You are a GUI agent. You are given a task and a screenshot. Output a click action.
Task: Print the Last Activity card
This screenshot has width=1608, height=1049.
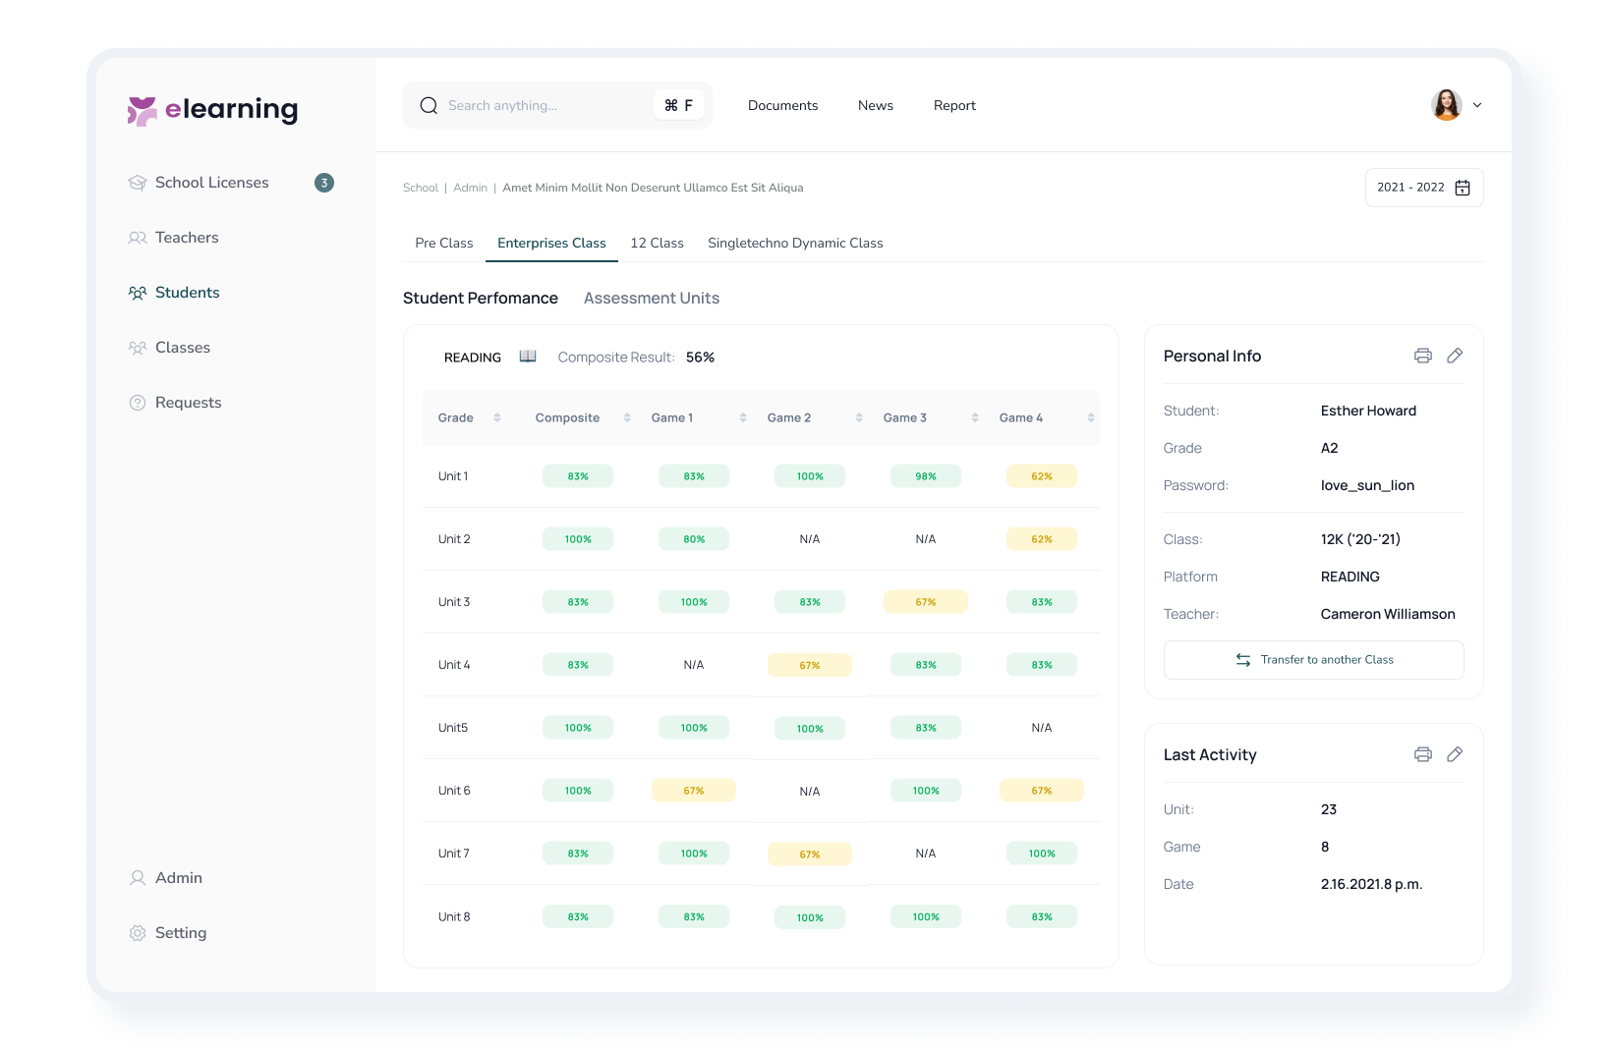point(1422,754)
